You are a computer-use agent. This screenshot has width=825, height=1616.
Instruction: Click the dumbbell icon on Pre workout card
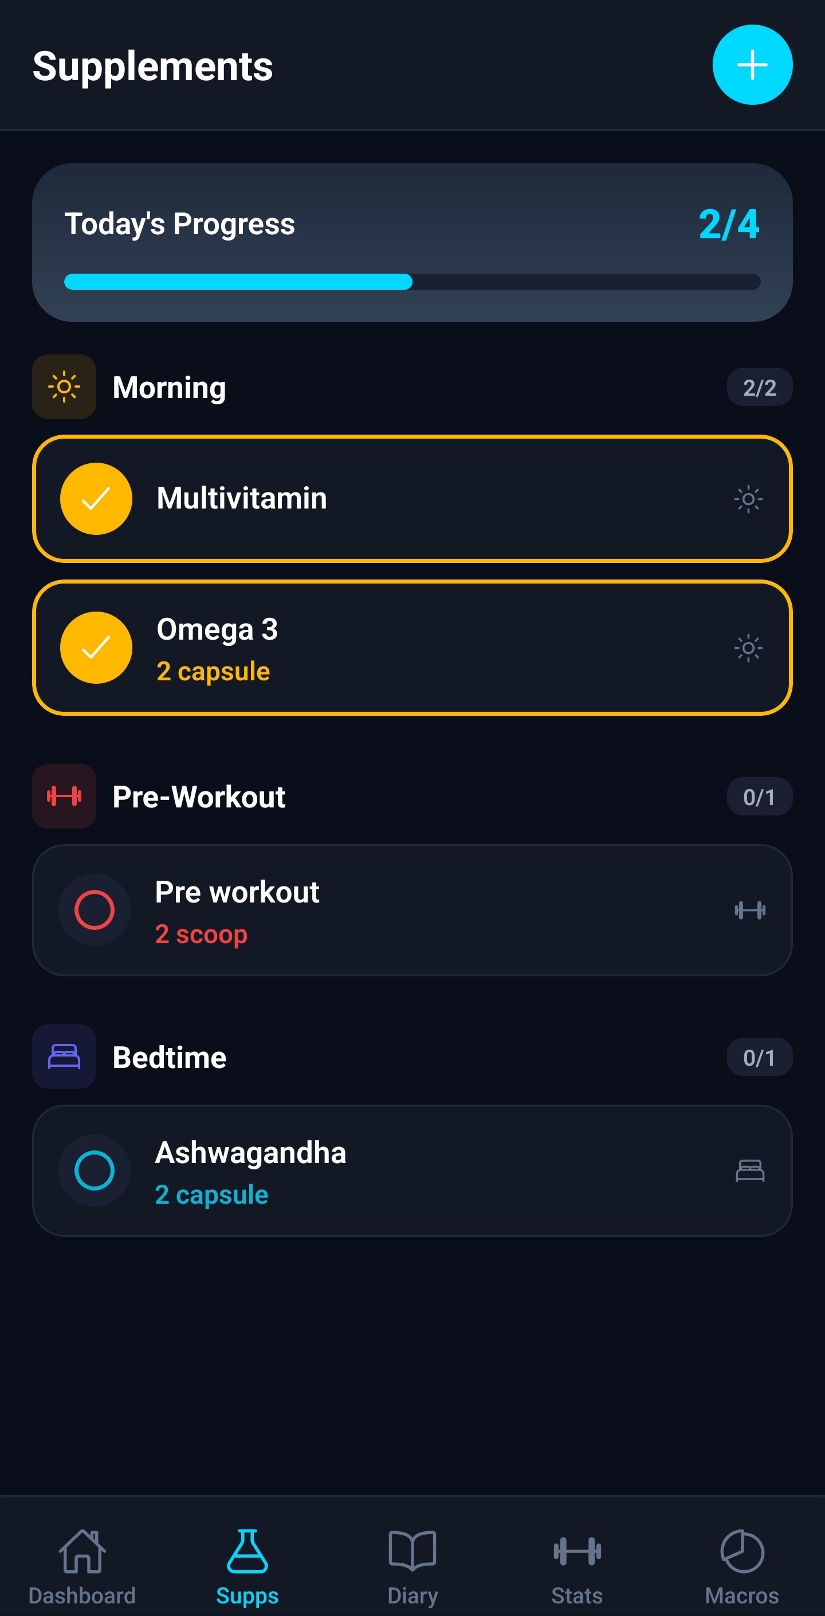pyautogui.click(x=749, y=909)
